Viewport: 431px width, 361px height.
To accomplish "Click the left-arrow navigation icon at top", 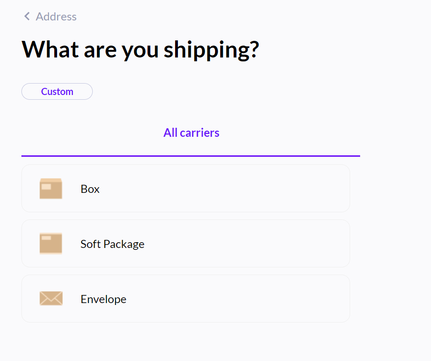I will point(27,16).
